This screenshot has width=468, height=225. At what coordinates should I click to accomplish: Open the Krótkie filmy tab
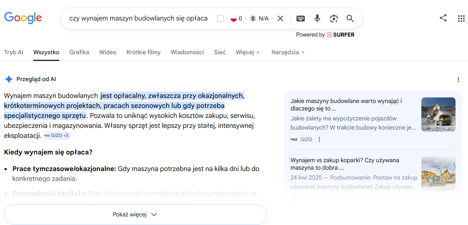click(144, 52)
